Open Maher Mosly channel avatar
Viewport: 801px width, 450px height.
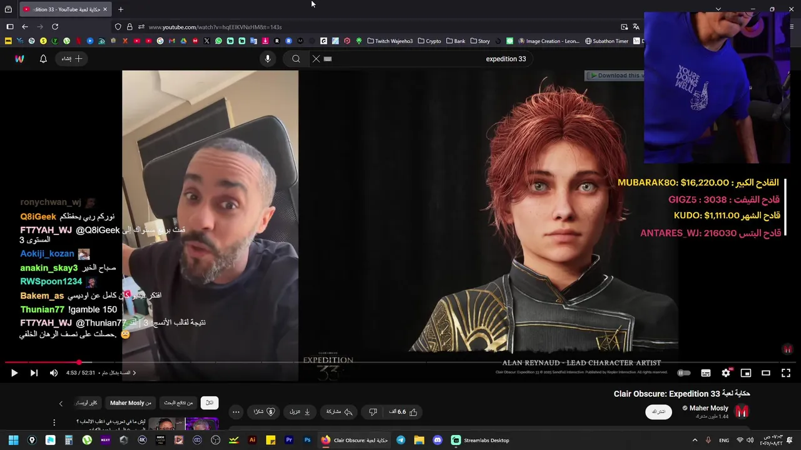[x=742, y=411]
